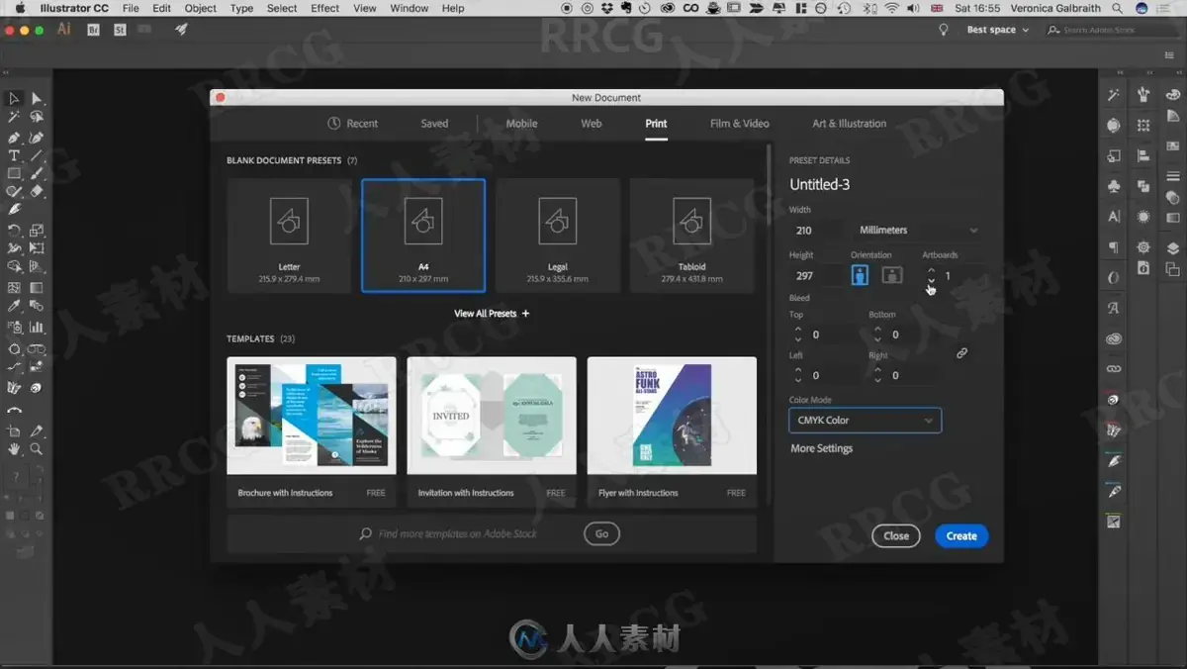This screenshot has width=1187, height=669.
Task: Switch to the Recent tab
Action: [352, 124]
